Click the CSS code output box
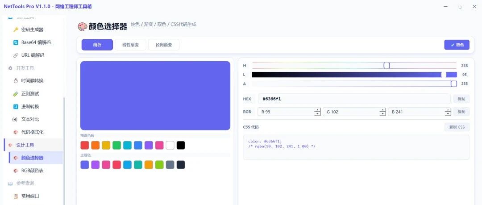The image size is (482, 205). [356, 147]
